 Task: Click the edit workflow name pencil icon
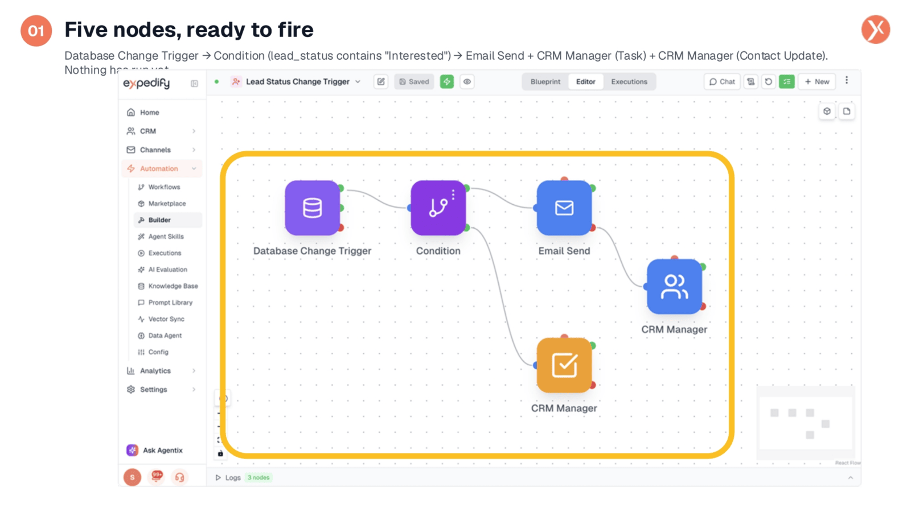pos(381,81)
